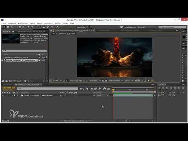Open the Datei menu
Viewport: 188px width, 141px height.
(x=4, y=23)
